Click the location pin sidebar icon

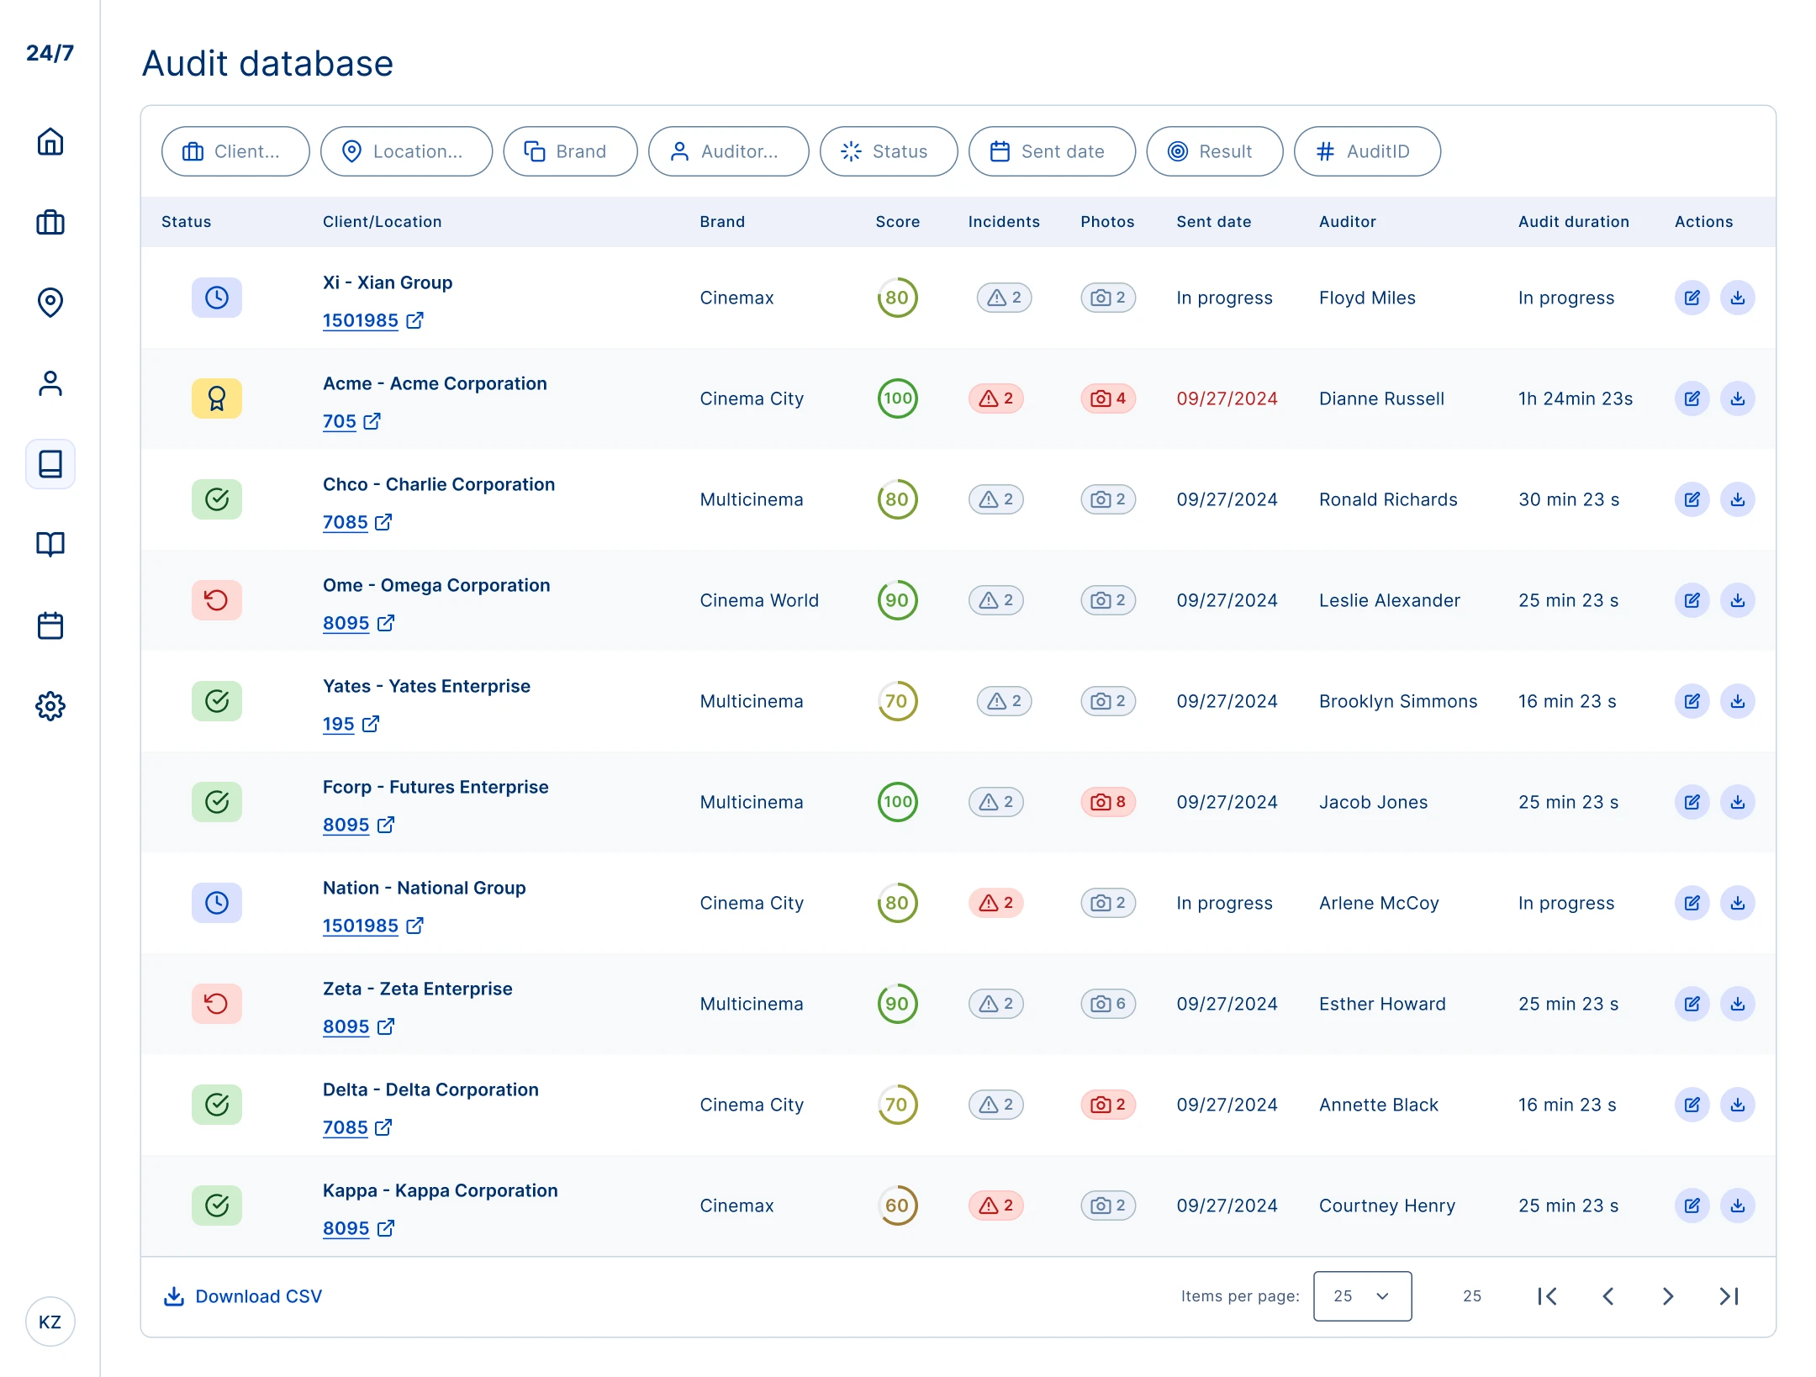point(50,303)
